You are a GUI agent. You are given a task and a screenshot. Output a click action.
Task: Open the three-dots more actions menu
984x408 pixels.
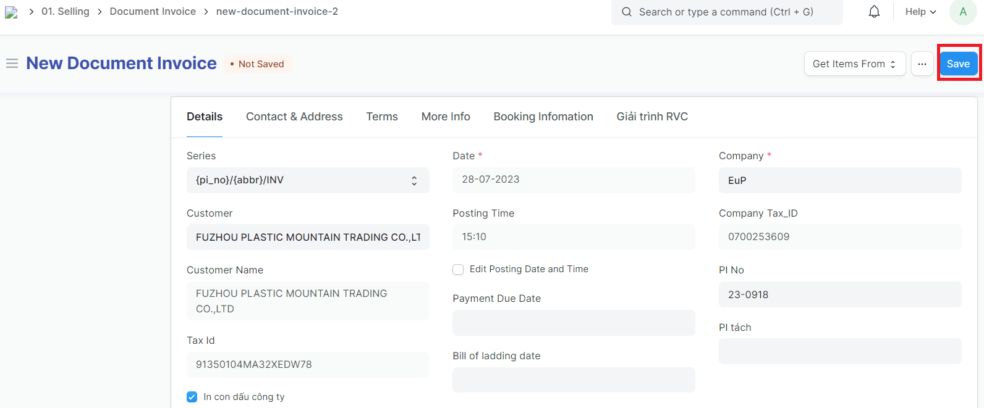coord(922,64)
